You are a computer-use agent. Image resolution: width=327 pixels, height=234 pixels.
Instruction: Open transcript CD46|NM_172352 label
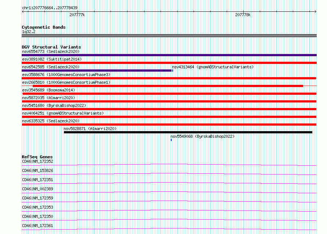(x=37, y=161)
